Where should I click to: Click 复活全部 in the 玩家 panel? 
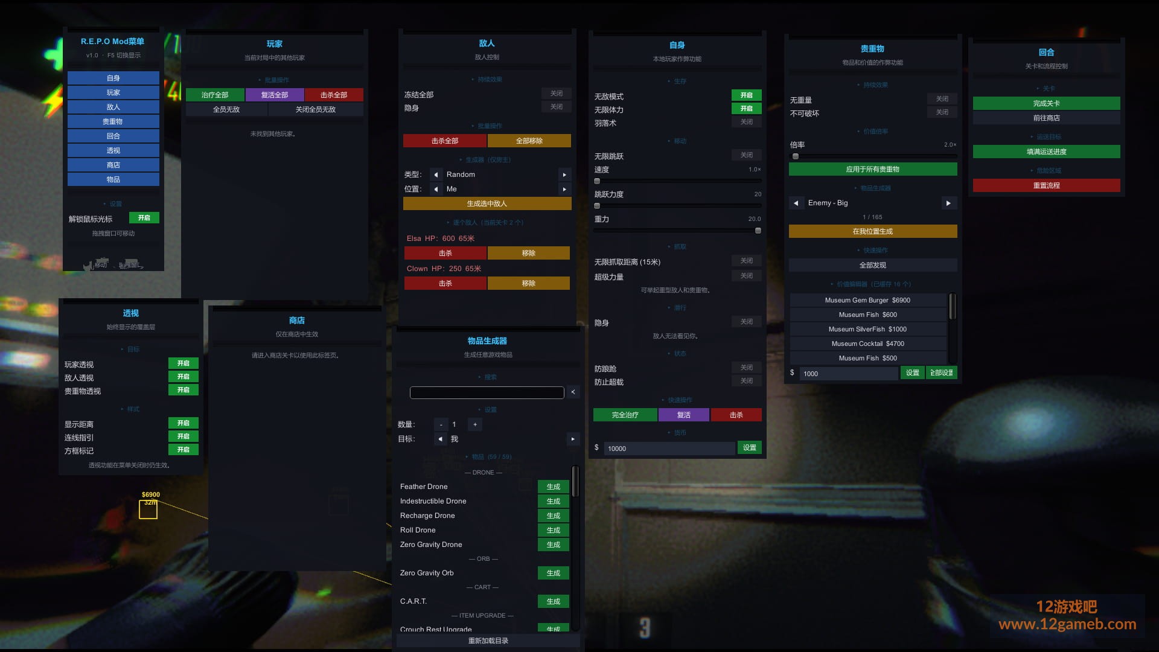275,95
